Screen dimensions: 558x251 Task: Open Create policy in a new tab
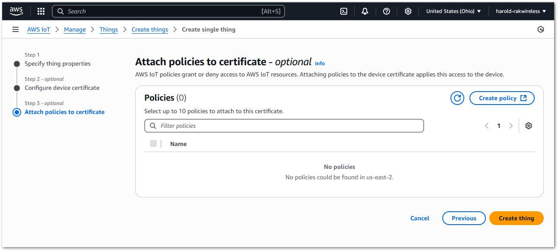pyautogui.click(x=502, y=98)
